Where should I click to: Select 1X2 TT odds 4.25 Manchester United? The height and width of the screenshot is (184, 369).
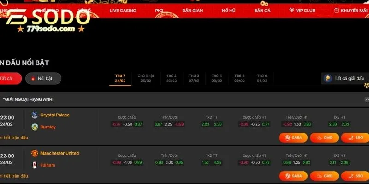pyautogui.click(x=218, y=163)
